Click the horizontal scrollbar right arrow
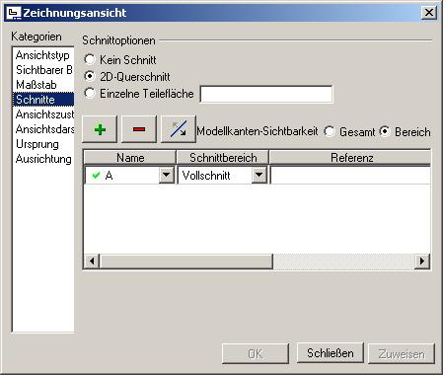This screenshot has height=375, width=443. (422, 262)
